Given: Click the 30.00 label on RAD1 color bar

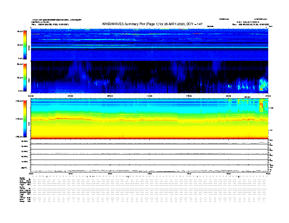Looking at the screenshot, I should [20, 78].
